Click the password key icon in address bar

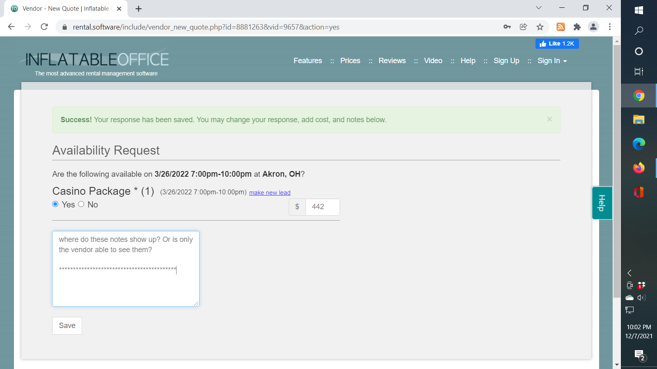pos(507,27)
